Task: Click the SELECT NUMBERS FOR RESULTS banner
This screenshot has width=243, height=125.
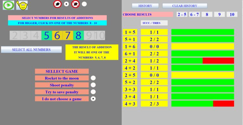Action: click(57, 18)
